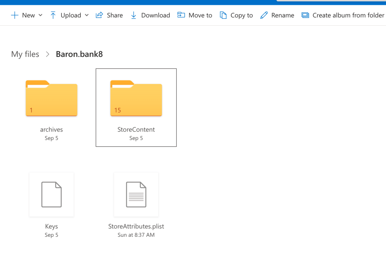Click the Download label in toolbar

[155, 15]
